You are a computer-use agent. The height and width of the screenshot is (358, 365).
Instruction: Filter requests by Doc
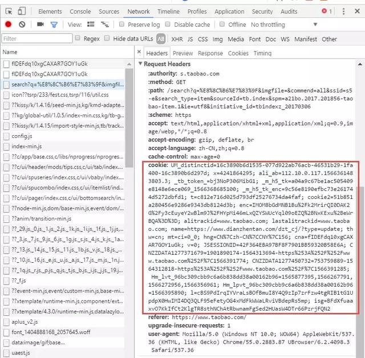pyautogui.click(x=271, y=39)
